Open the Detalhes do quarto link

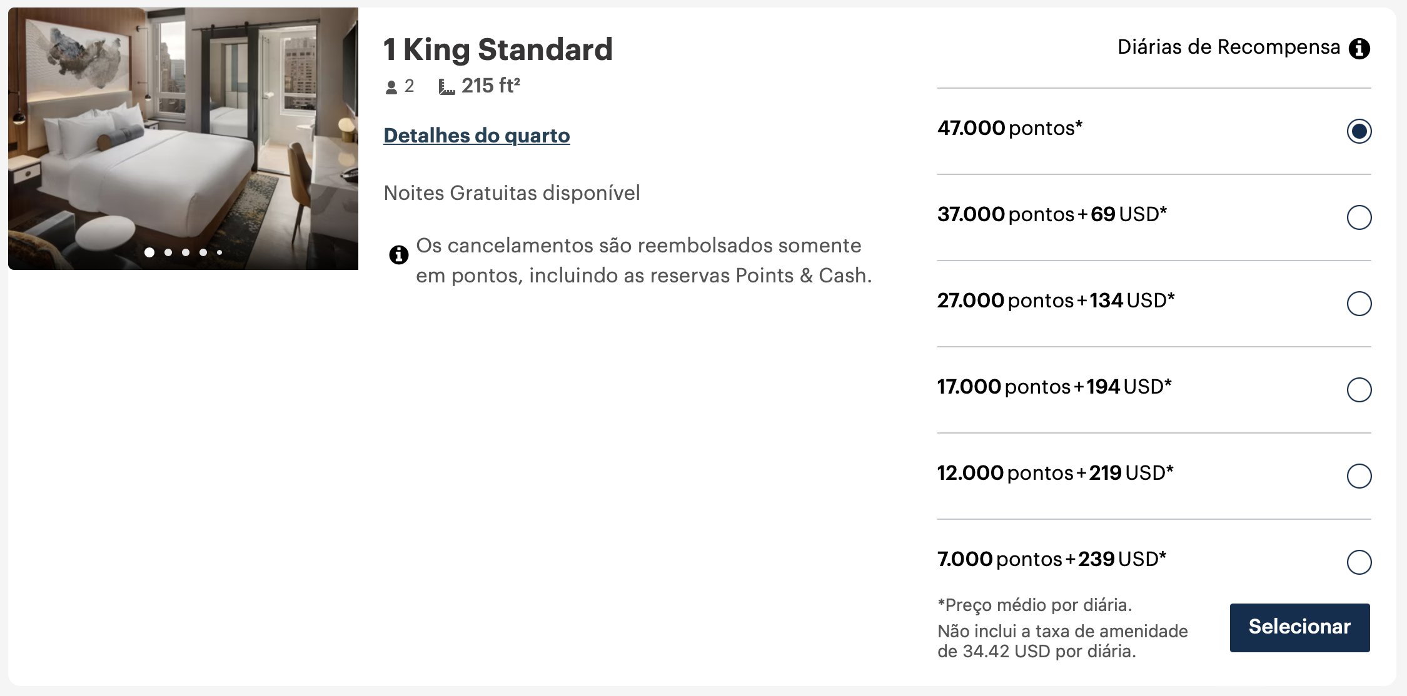(x=477, y=136)
